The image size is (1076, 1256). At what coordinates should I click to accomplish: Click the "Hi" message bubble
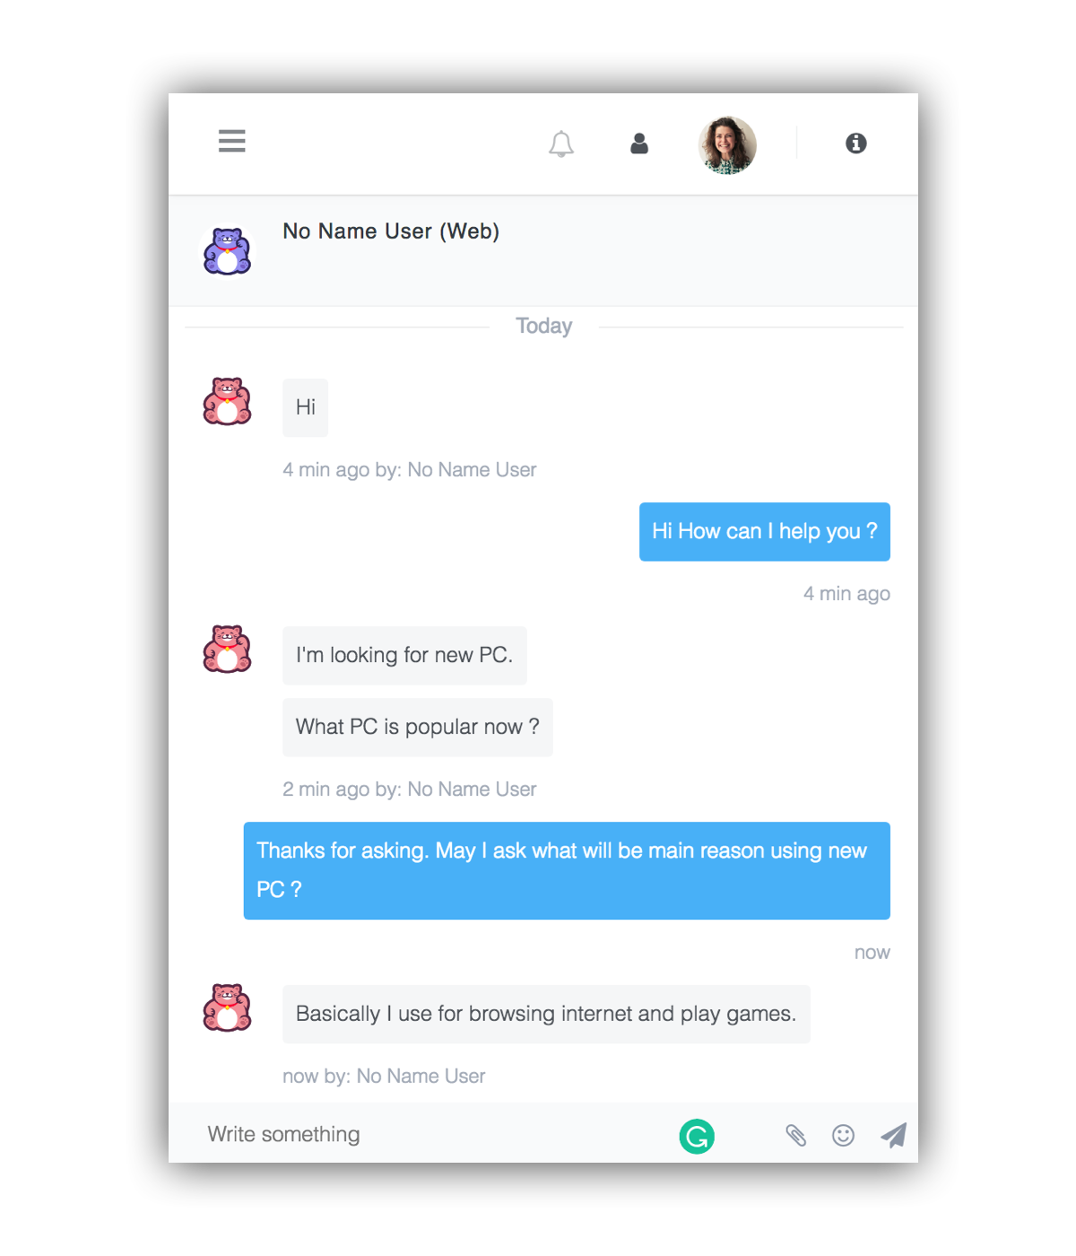click(x=306, y=407)
